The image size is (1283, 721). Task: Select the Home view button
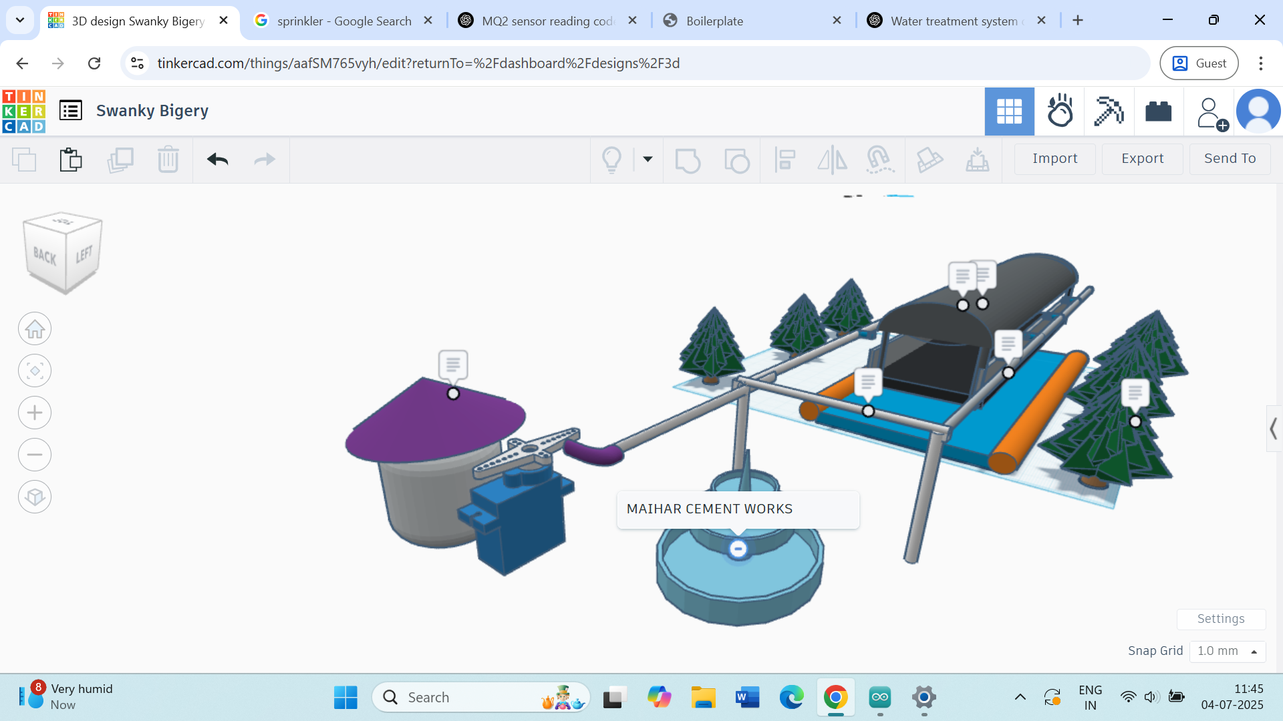[35, 329]
